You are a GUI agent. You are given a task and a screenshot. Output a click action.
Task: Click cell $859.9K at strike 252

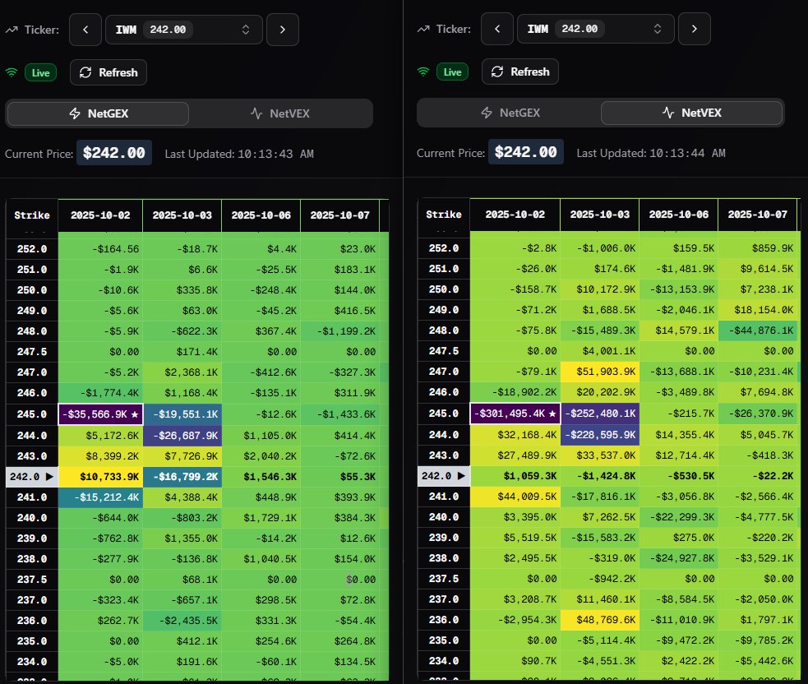pos(758,248)
